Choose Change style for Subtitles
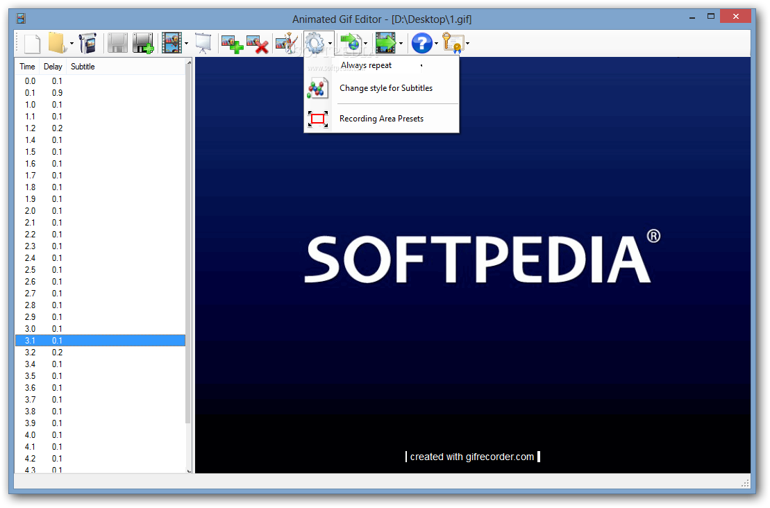Image resolution: width=770 pixels, height=508 pixels. 381,88
